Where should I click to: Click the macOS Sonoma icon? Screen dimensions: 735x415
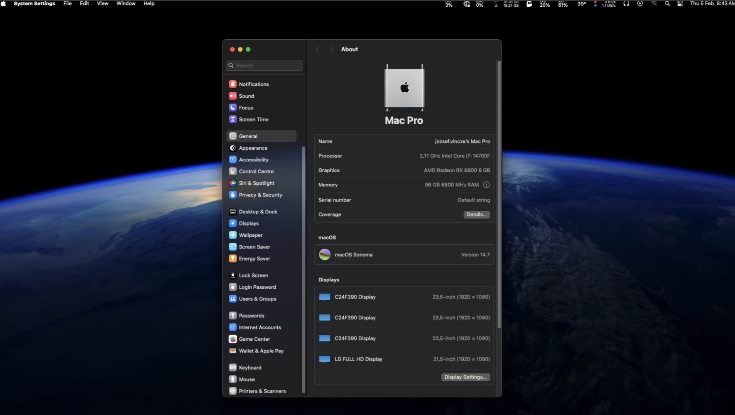coord(325,254)
